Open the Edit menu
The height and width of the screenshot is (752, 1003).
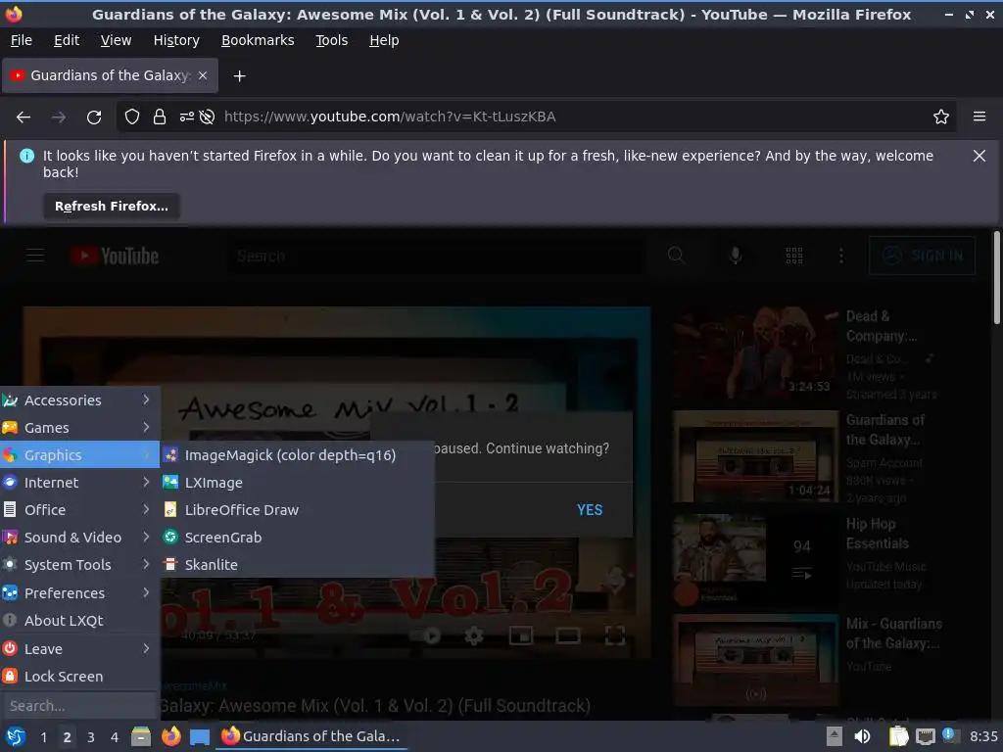coord(67,40)
